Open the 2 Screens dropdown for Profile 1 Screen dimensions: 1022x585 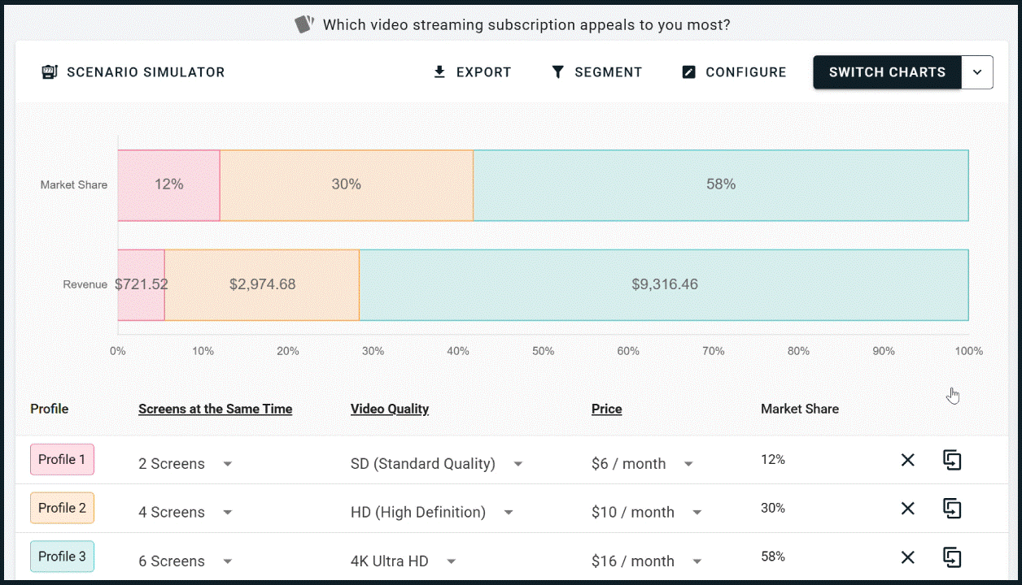(227, 464)
